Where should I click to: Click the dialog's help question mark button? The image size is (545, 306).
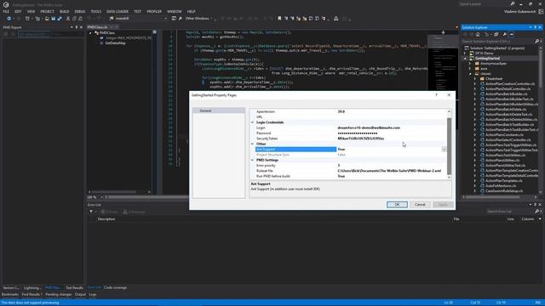[437, 94]
